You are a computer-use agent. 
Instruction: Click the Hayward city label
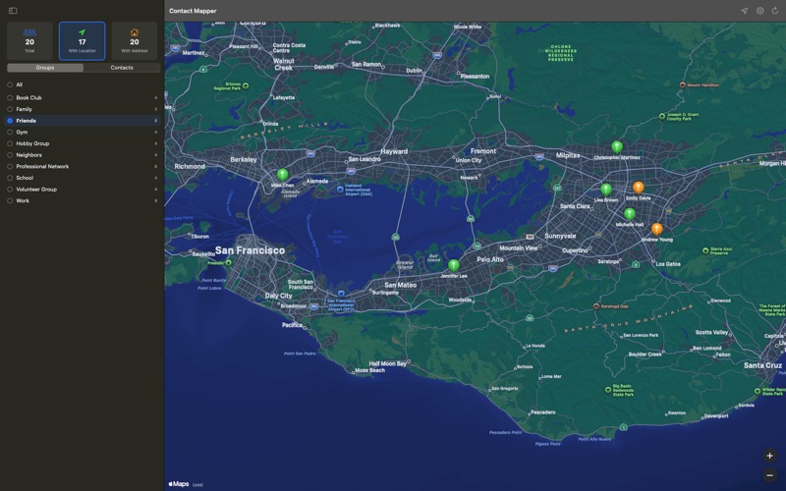394,151
